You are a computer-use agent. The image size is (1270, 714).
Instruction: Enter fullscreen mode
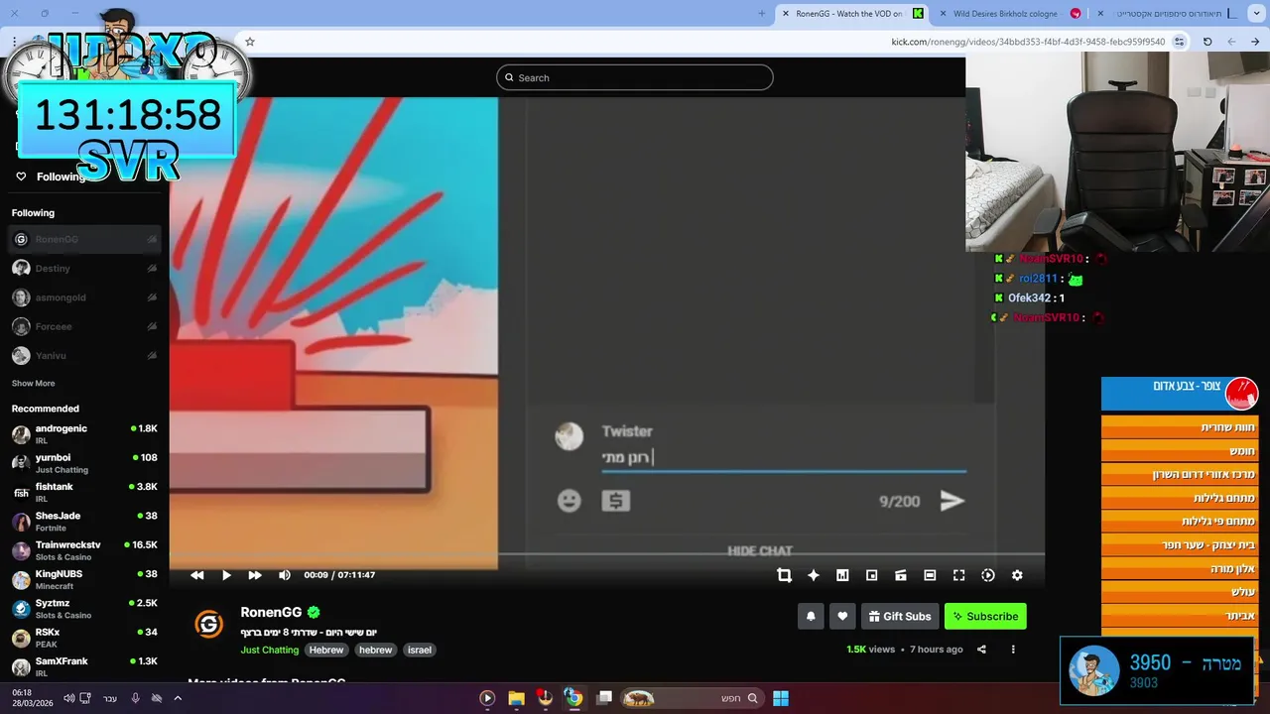(958, 575)
